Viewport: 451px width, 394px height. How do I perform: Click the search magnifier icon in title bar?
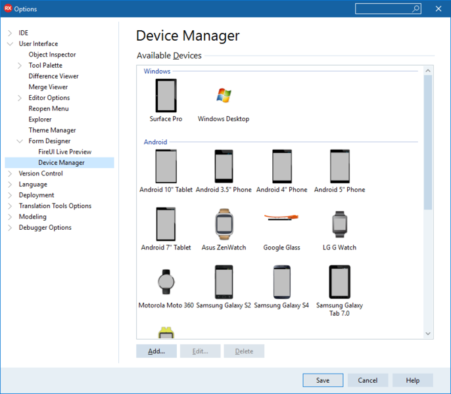(x=415, y=9)
